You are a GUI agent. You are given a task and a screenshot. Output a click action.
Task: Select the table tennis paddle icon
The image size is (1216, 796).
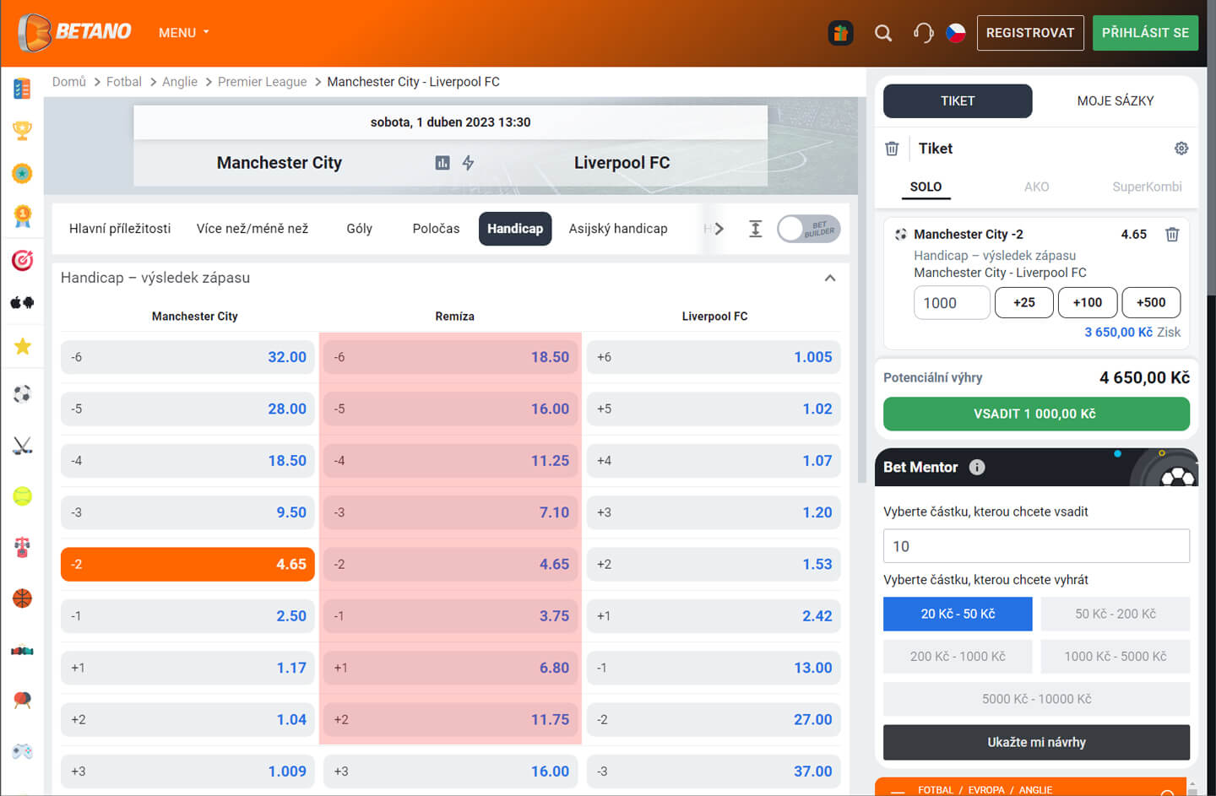[22, 700]
